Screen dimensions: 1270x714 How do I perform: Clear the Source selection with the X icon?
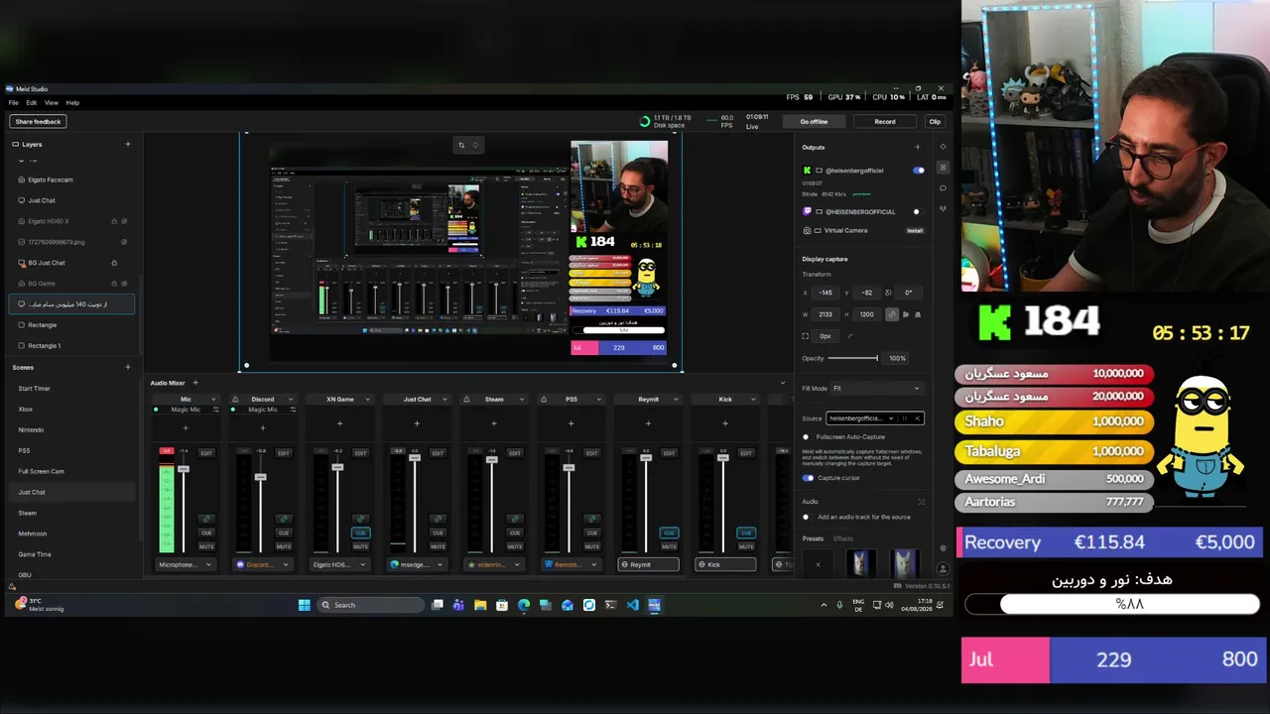tap(917, 418)
